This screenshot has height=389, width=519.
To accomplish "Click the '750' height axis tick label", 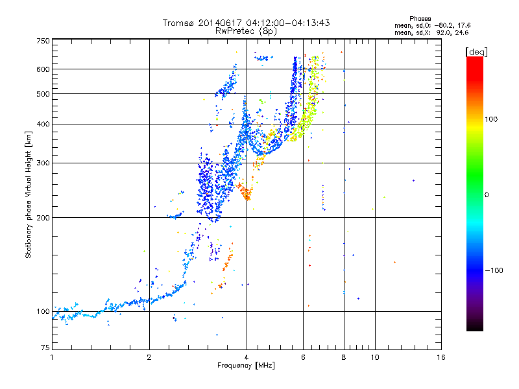I will tap(43, 41).
